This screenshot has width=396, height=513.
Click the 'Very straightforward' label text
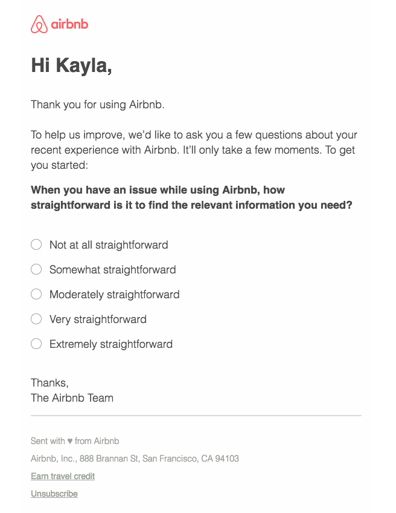(98, 319)
